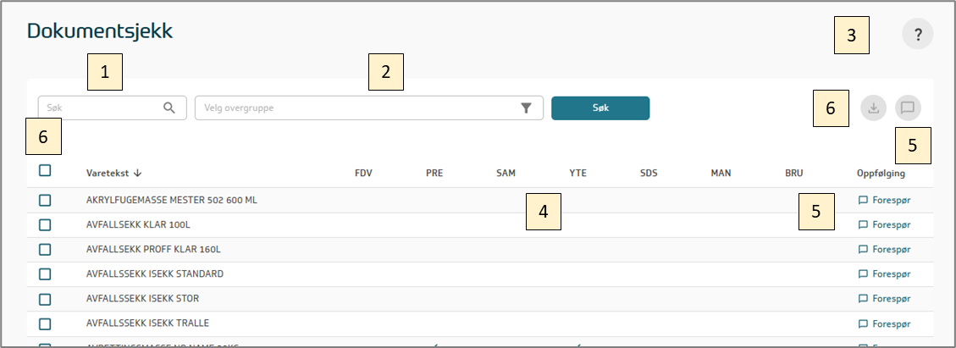The image size is (956, 348).
Task: Click the download icon button
Action: 874,108
